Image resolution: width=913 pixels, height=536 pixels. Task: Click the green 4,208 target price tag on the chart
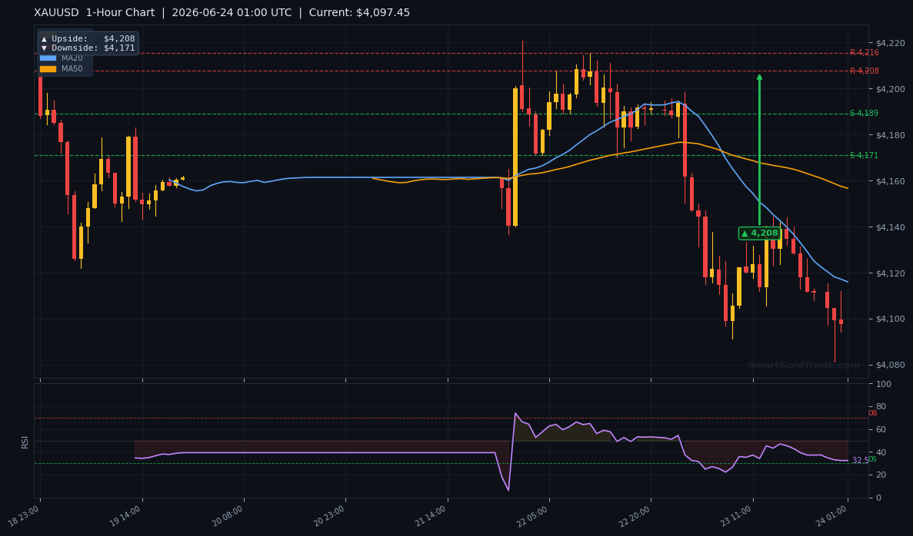coord(759,233)
